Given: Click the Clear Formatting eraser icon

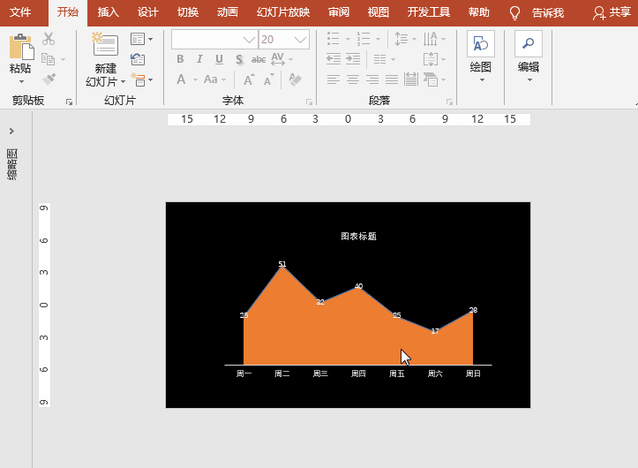Looking at the screenshot, I should click(295, 79).
